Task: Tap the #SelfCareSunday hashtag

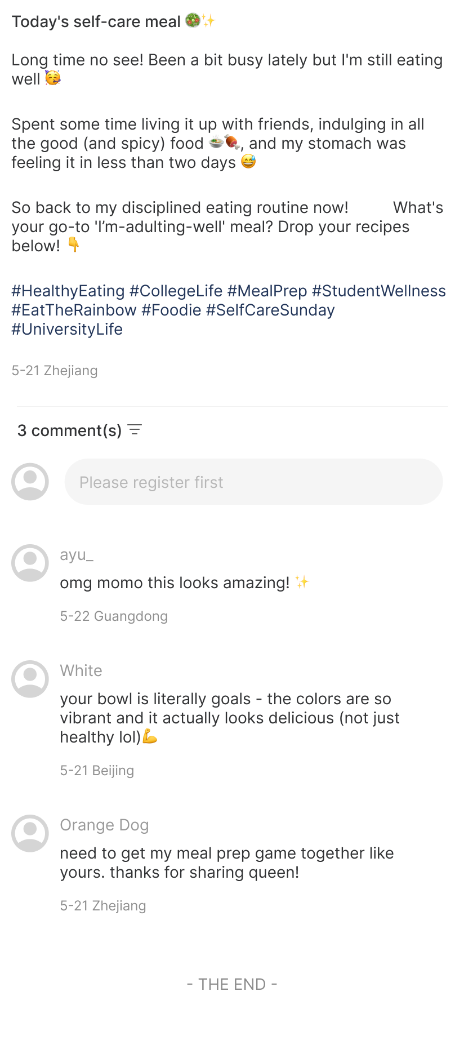Action: pos(270,310)
